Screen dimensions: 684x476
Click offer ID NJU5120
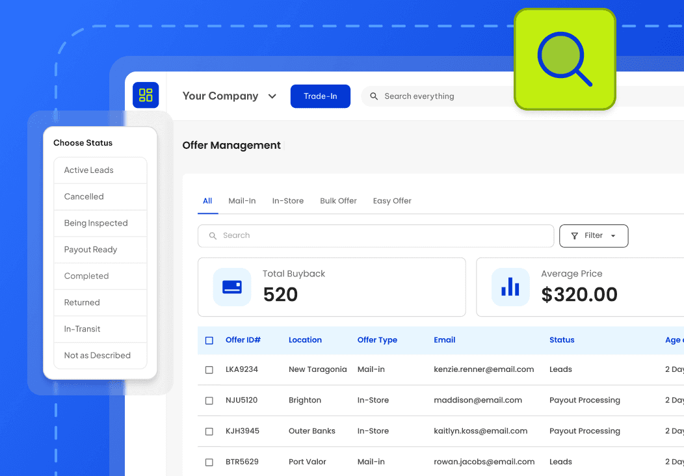coord(241,400)
